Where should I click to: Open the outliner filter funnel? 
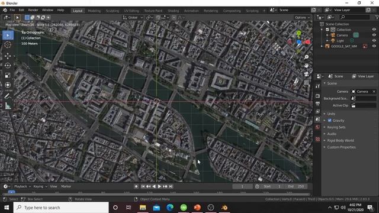pyautogui.click(x=377, y=17)
